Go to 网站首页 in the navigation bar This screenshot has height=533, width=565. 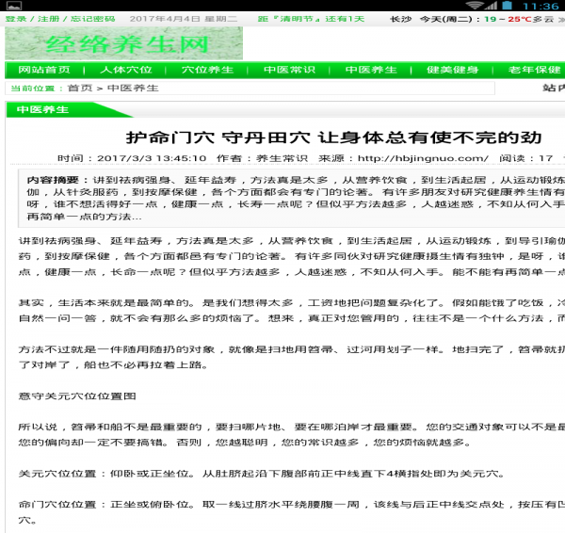coord(44,70)
